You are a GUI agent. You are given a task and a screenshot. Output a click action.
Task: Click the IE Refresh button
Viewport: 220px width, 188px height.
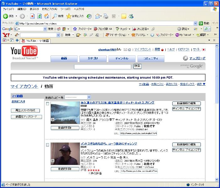coord(40,16)
